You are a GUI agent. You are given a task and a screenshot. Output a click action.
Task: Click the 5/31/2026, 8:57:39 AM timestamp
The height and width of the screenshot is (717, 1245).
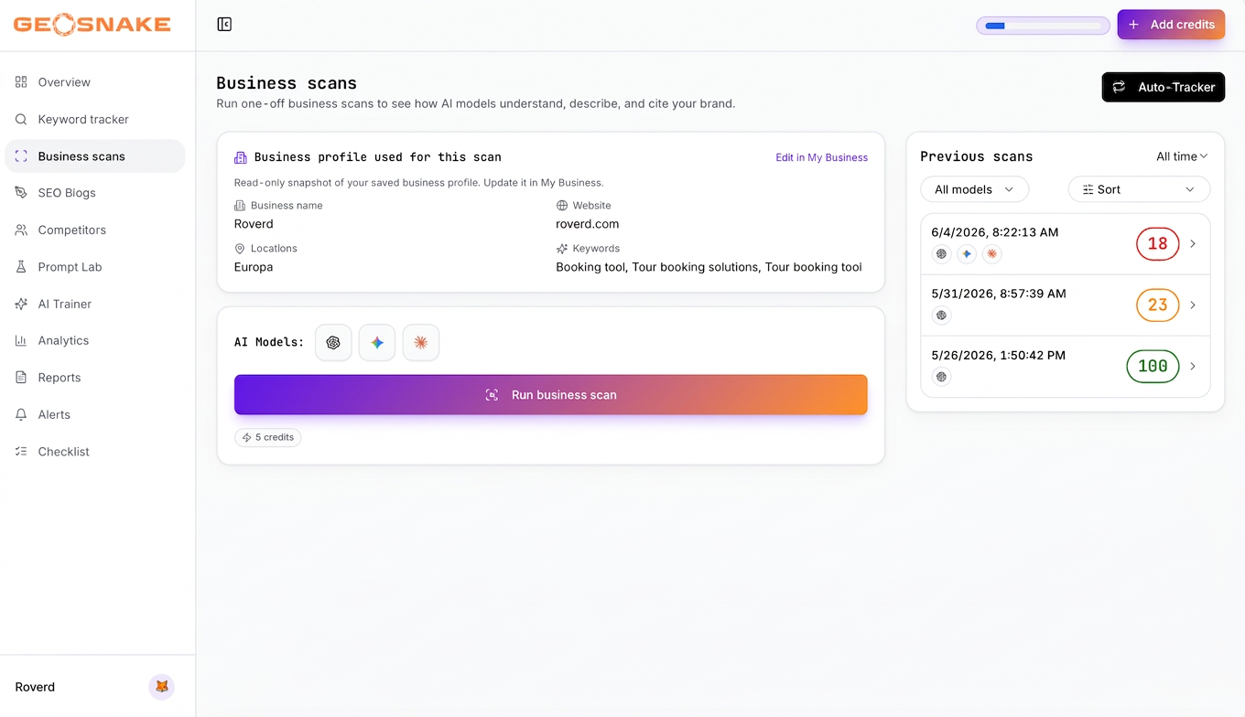click(x=999, y=294)
